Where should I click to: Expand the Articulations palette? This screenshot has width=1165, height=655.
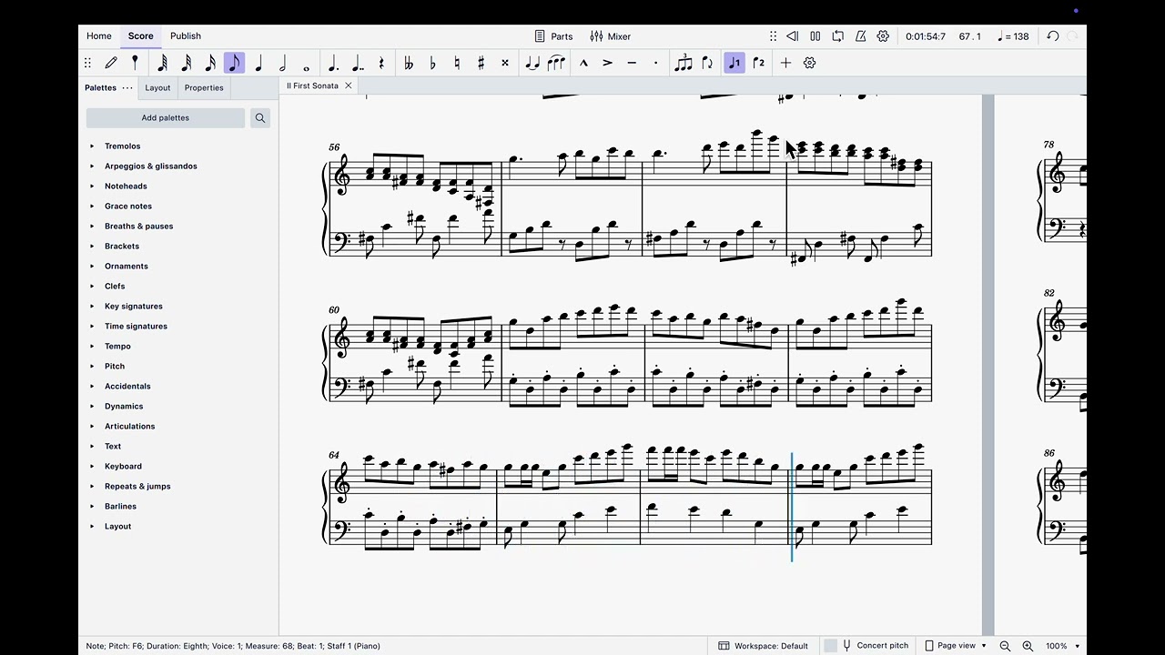[92, 426]
